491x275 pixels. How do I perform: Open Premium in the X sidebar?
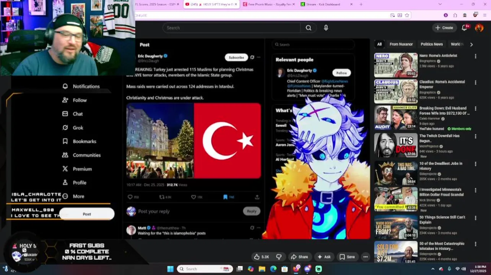point(77,169)
